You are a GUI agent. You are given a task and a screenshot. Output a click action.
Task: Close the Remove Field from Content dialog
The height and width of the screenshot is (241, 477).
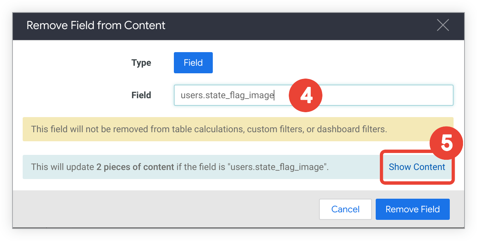pos(443,25)
